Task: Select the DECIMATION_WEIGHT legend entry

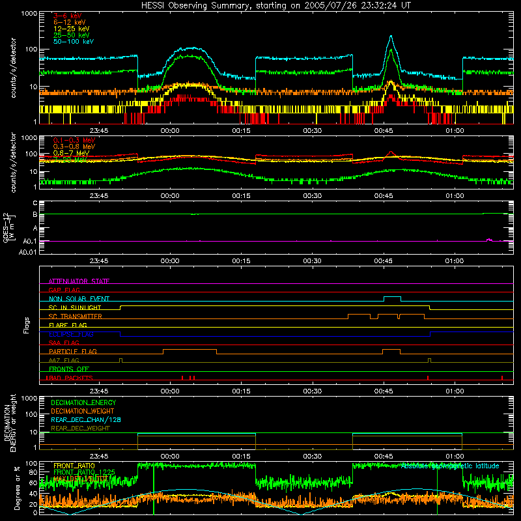Action: (x=83, y=411)
